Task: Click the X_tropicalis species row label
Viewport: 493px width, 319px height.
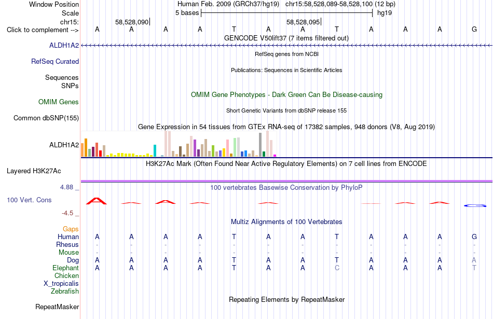Action: click(x=61, y=284)
